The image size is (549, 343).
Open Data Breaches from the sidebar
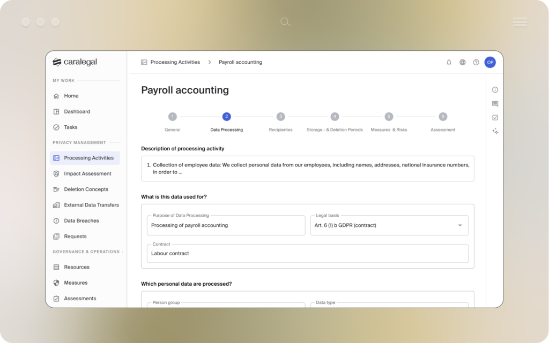click(82, 220)
